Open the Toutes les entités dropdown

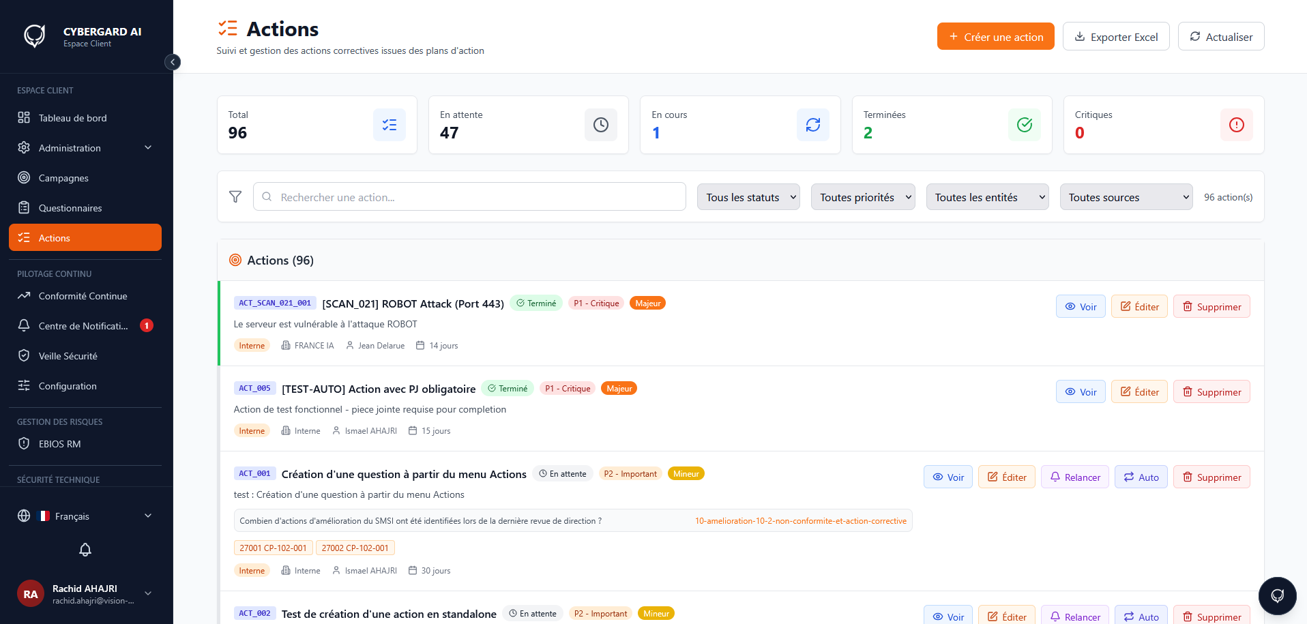tap(988, 197)
